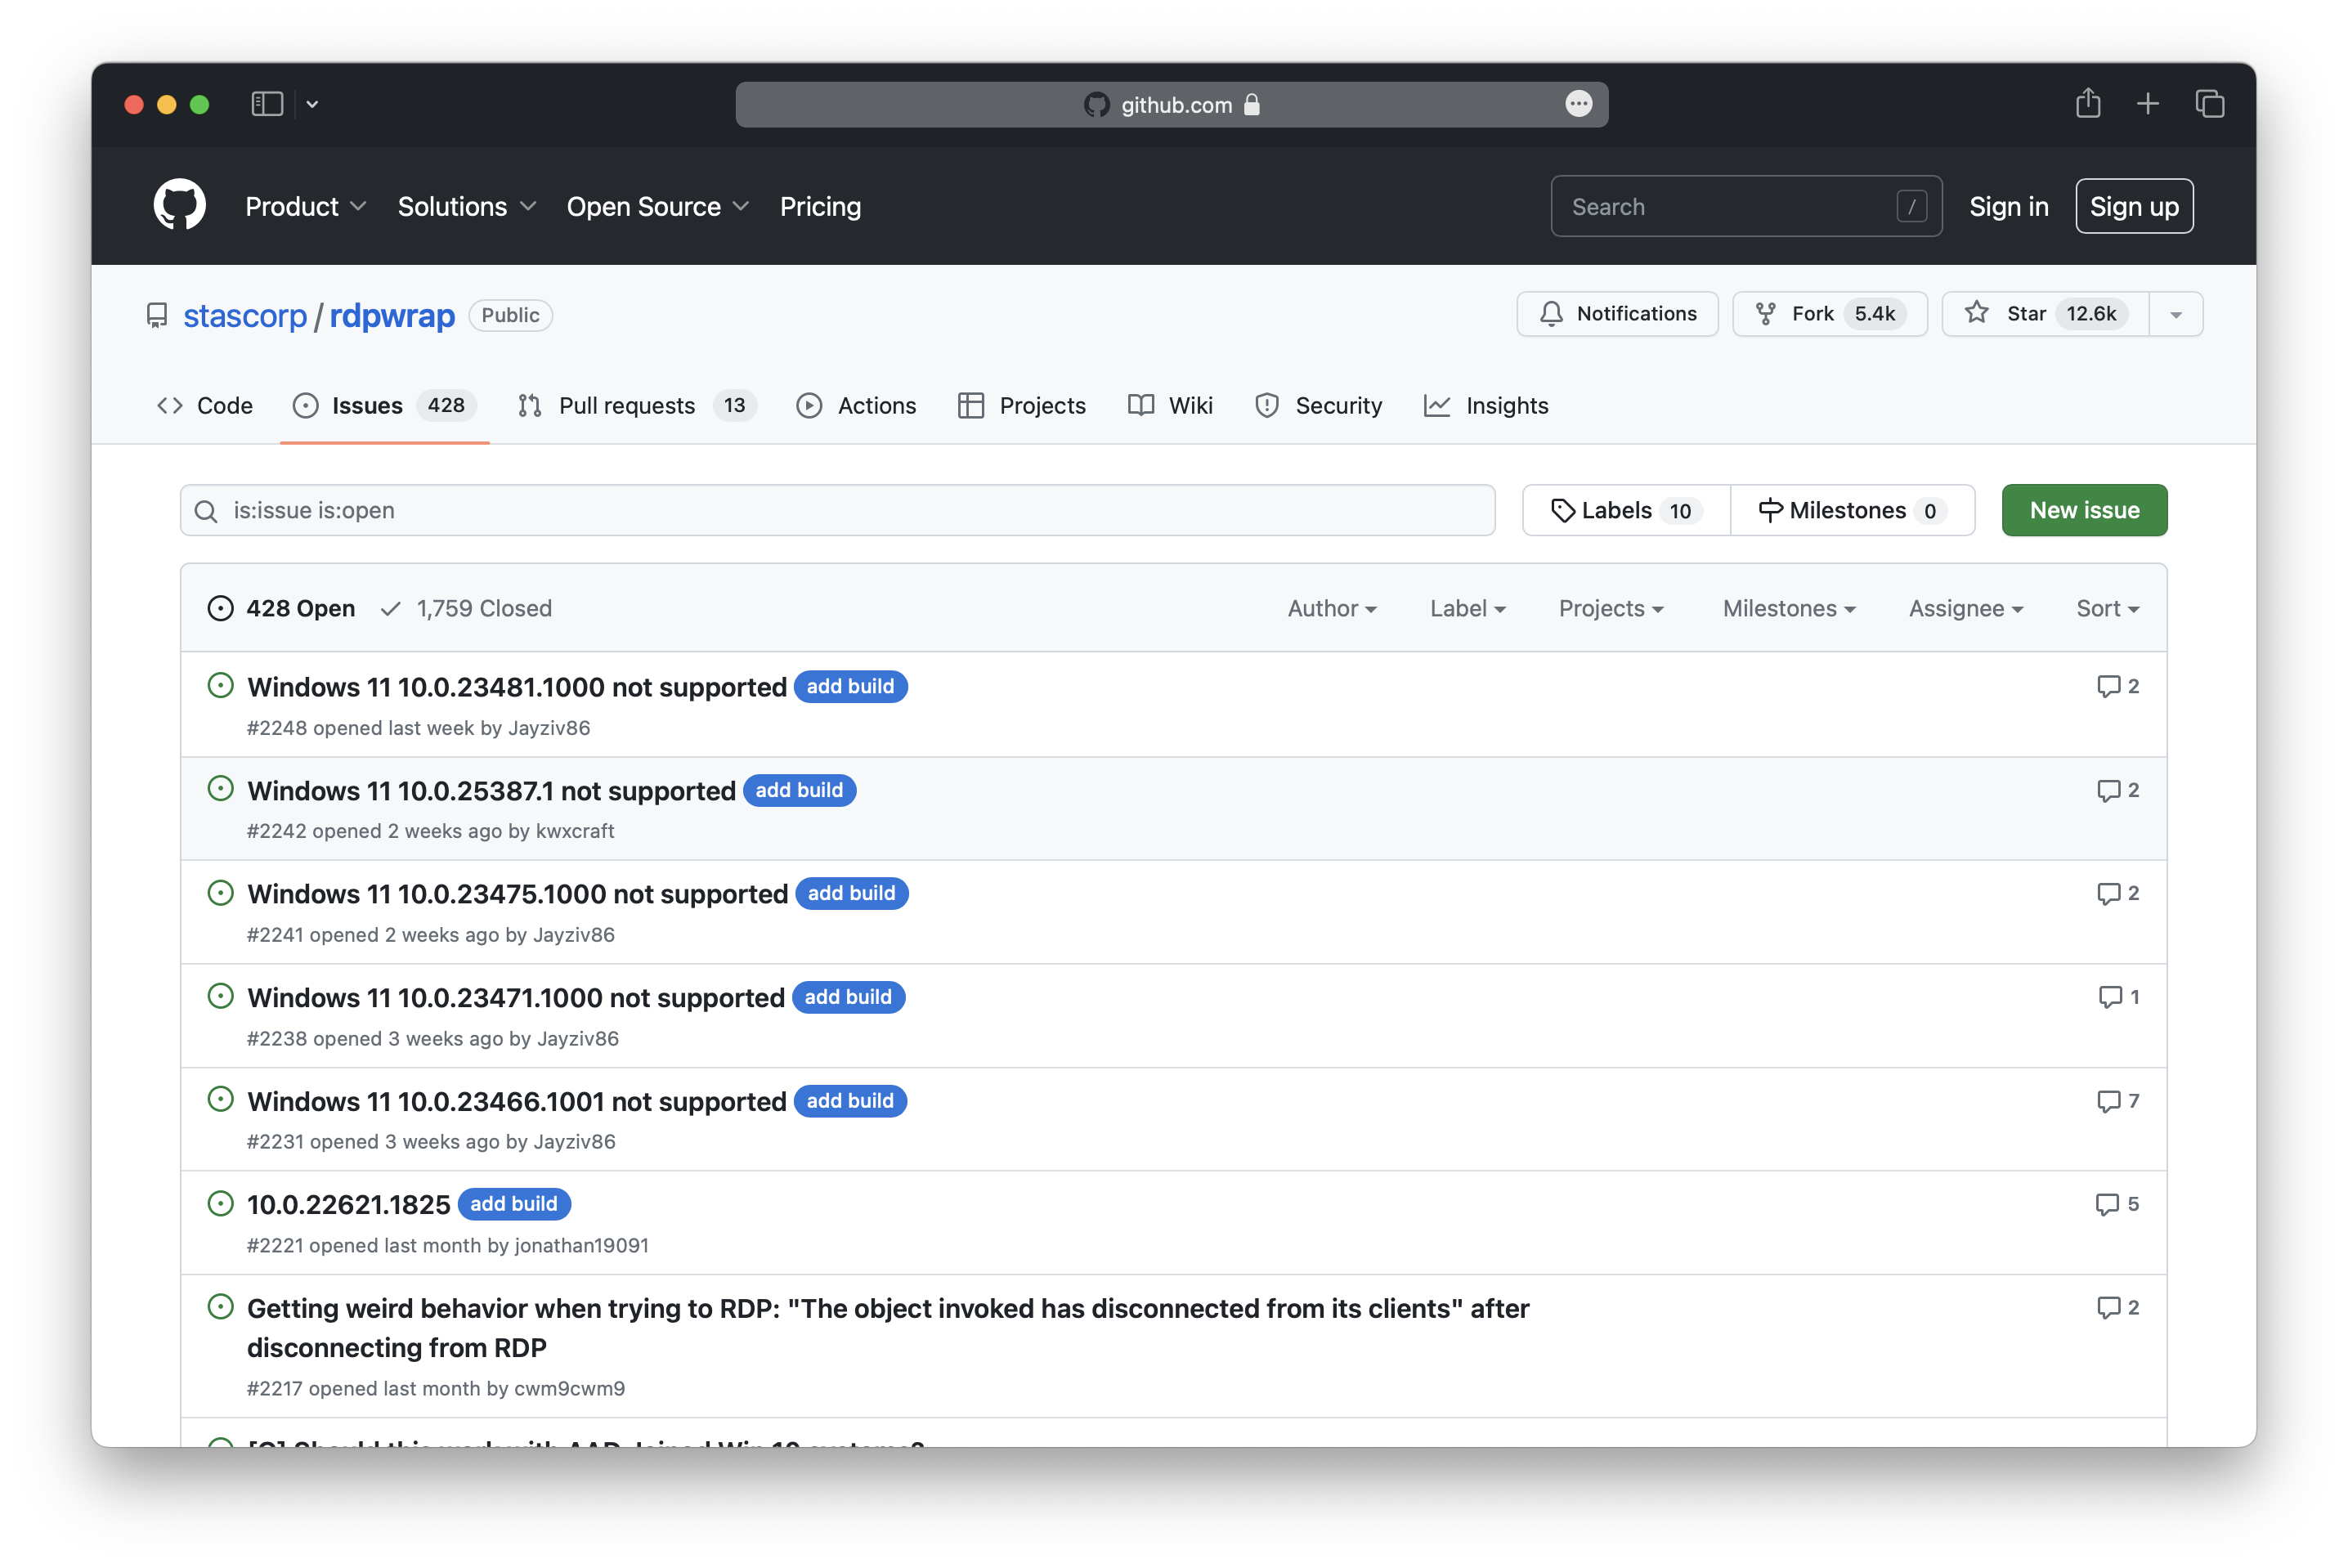The image size is (2348, 1568).
Task: Expand the star lists dropdown arrow
Action: (x=2176, y=315)
